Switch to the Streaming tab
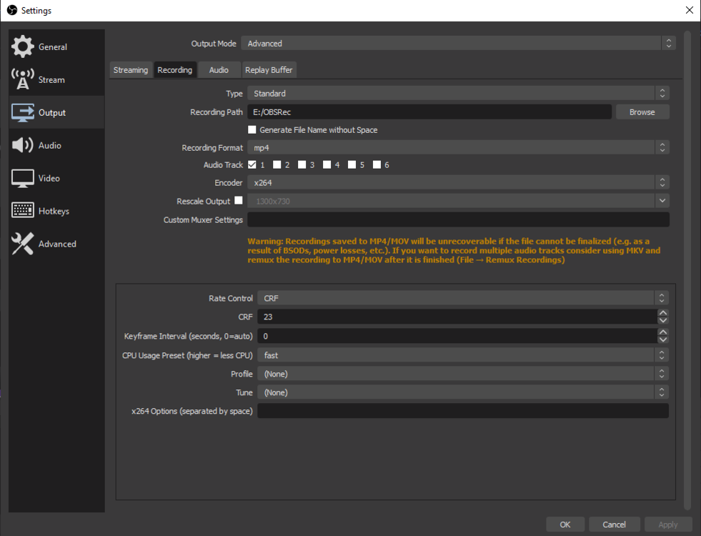This screenshot has height=536, width=701. 131,69
